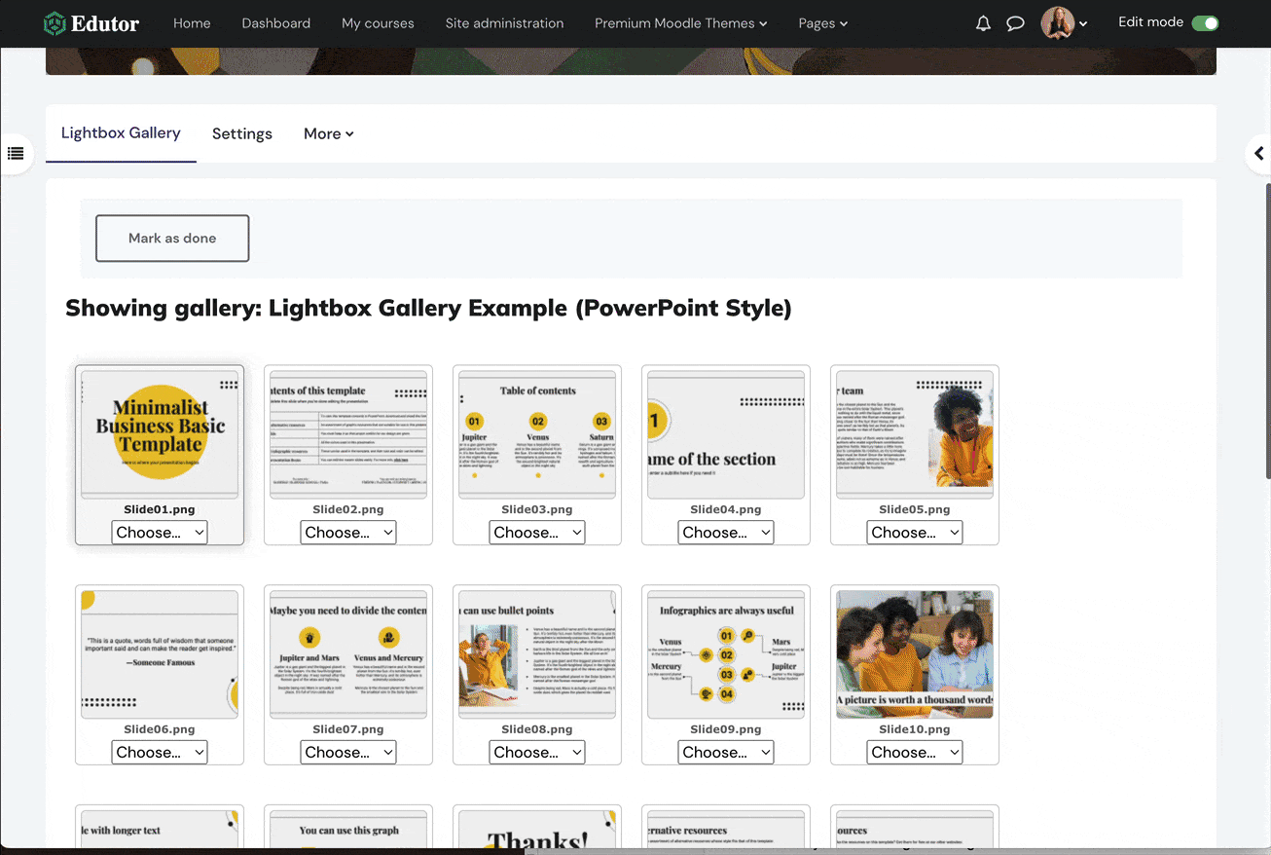The width and height of the screenshot is (1271, 855).
Task: Open the Choose dropdown under Slide06.png
Action: coord(159,752)
